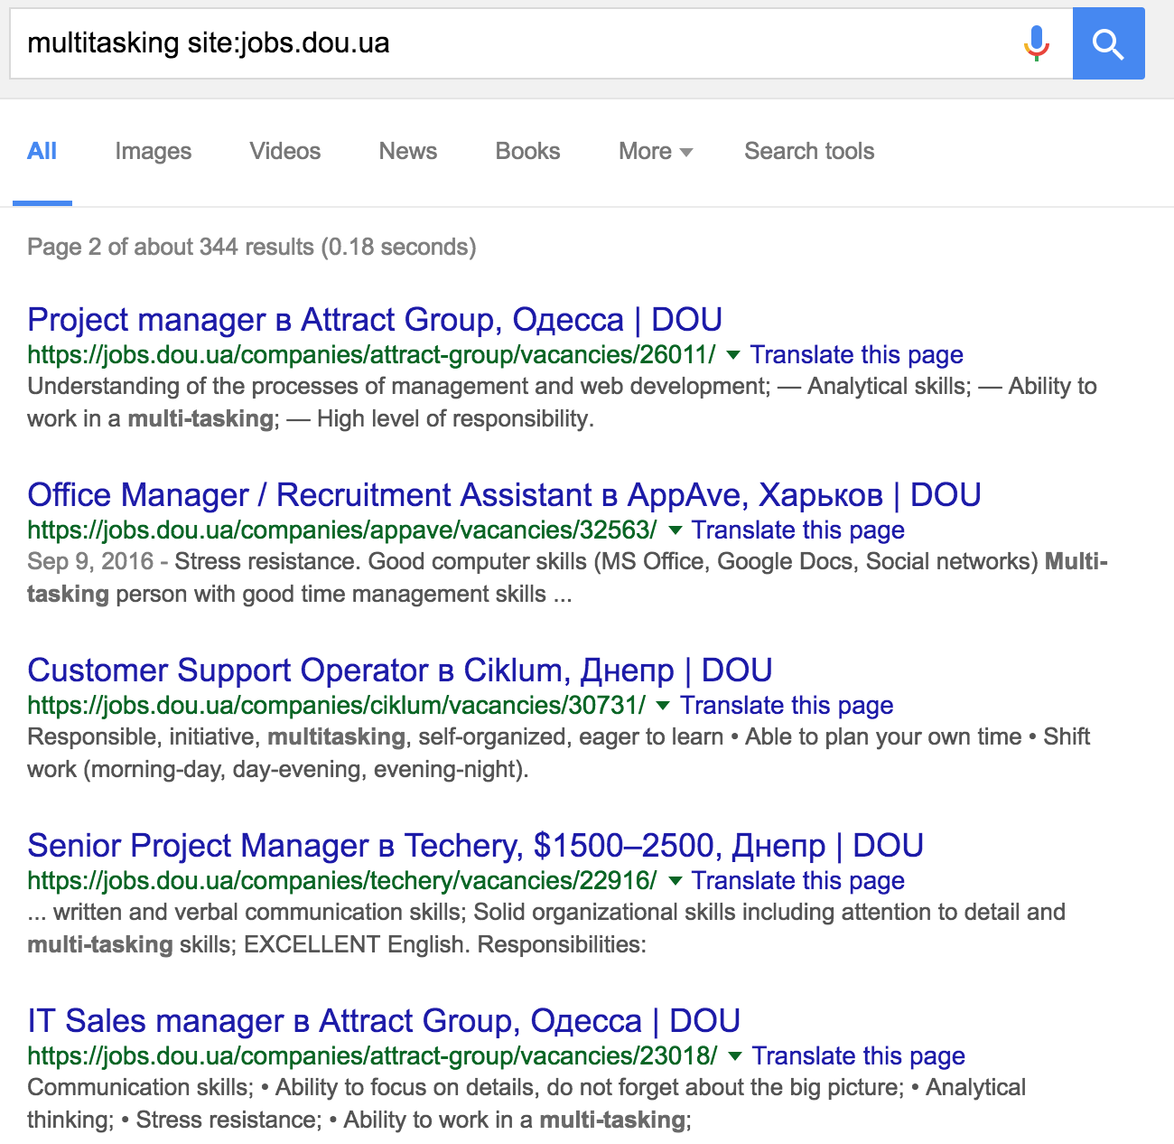Translate the Customer Support Operator Ciklum page
Viewport: 1174px width, 1144px height.
click(x=787, y=706)
